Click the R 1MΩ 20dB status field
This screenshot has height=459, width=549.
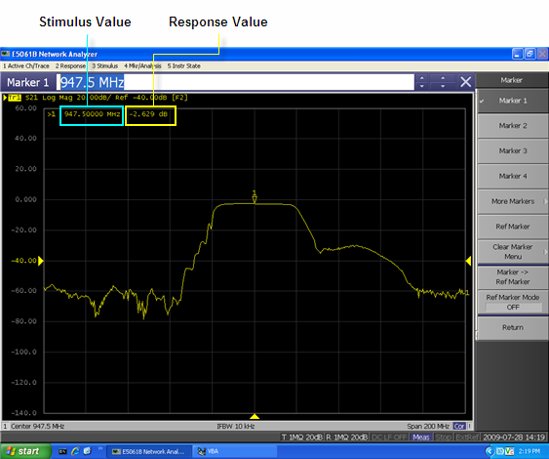[346, 438]
